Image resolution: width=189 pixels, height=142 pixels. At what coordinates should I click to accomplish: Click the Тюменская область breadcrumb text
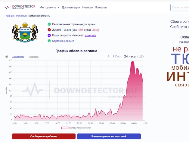[39, 16]
